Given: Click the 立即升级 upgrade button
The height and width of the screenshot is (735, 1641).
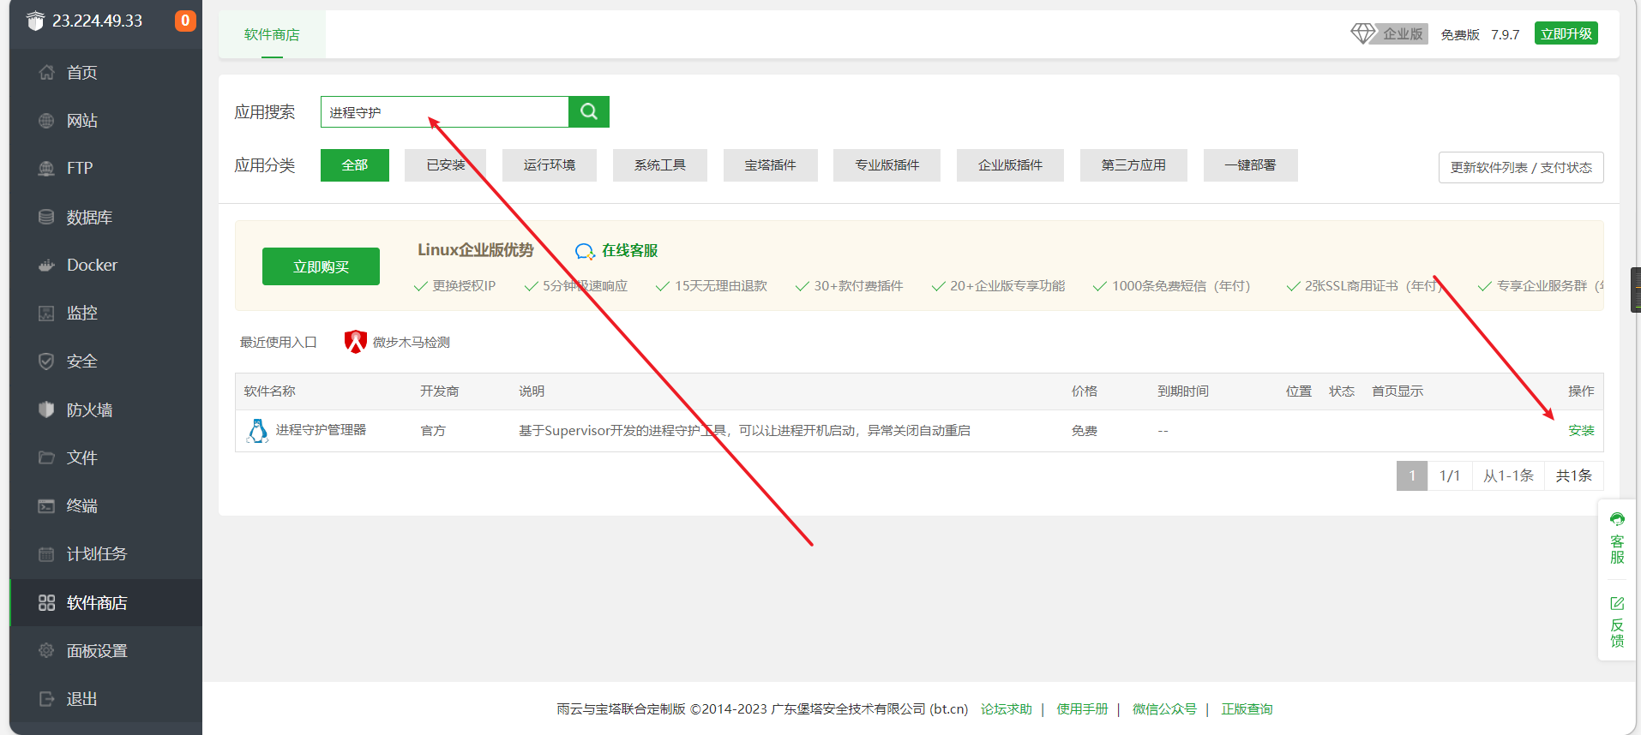Looking at the screenshot, I should (x=1566, y=33).
